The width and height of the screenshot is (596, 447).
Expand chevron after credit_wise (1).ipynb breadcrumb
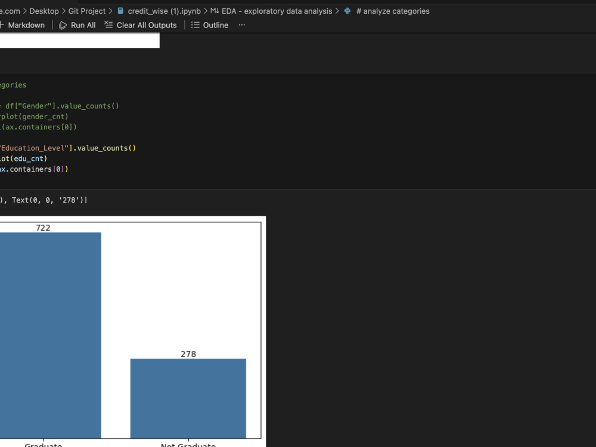pyautogui.click(x=206, y=11)
